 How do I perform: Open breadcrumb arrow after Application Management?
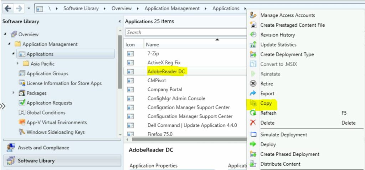click(x=206, y=9)
